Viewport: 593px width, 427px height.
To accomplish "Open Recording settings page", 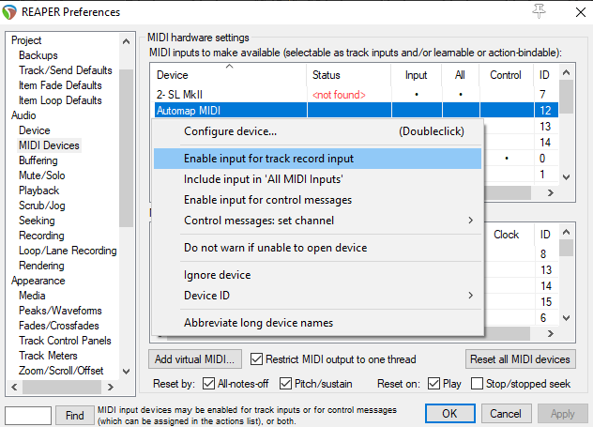I will (x=41, y=236).
